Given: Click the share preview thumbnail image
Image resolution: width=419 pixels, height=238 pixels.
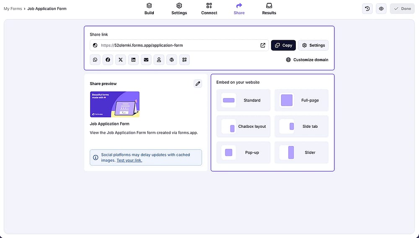Looking at the screenshot, I should [x=115, y=104].
